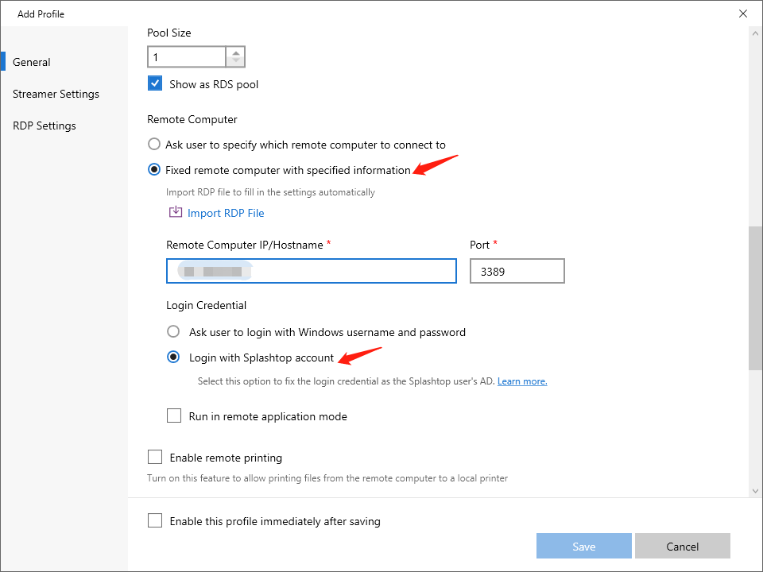
Task: Open the RDP Settings tab
Action: pos(45,126)
